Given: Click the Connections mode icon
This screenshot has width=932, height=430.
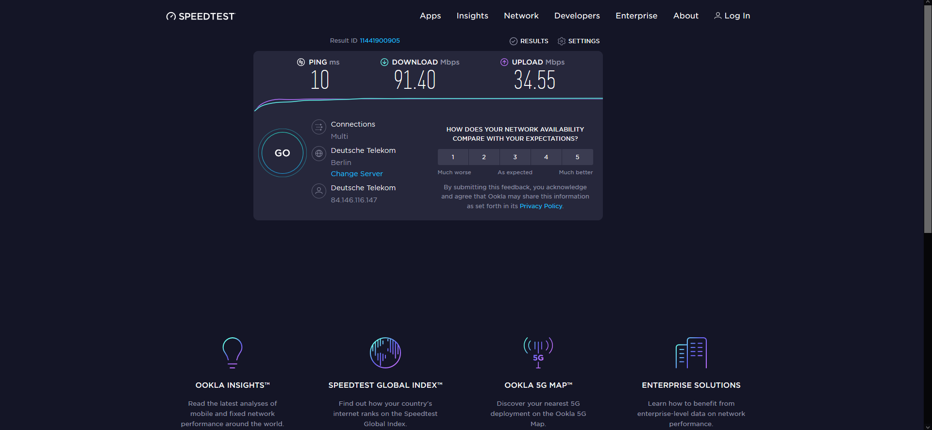Looking at the screenshot, I should tap(319, 127).
